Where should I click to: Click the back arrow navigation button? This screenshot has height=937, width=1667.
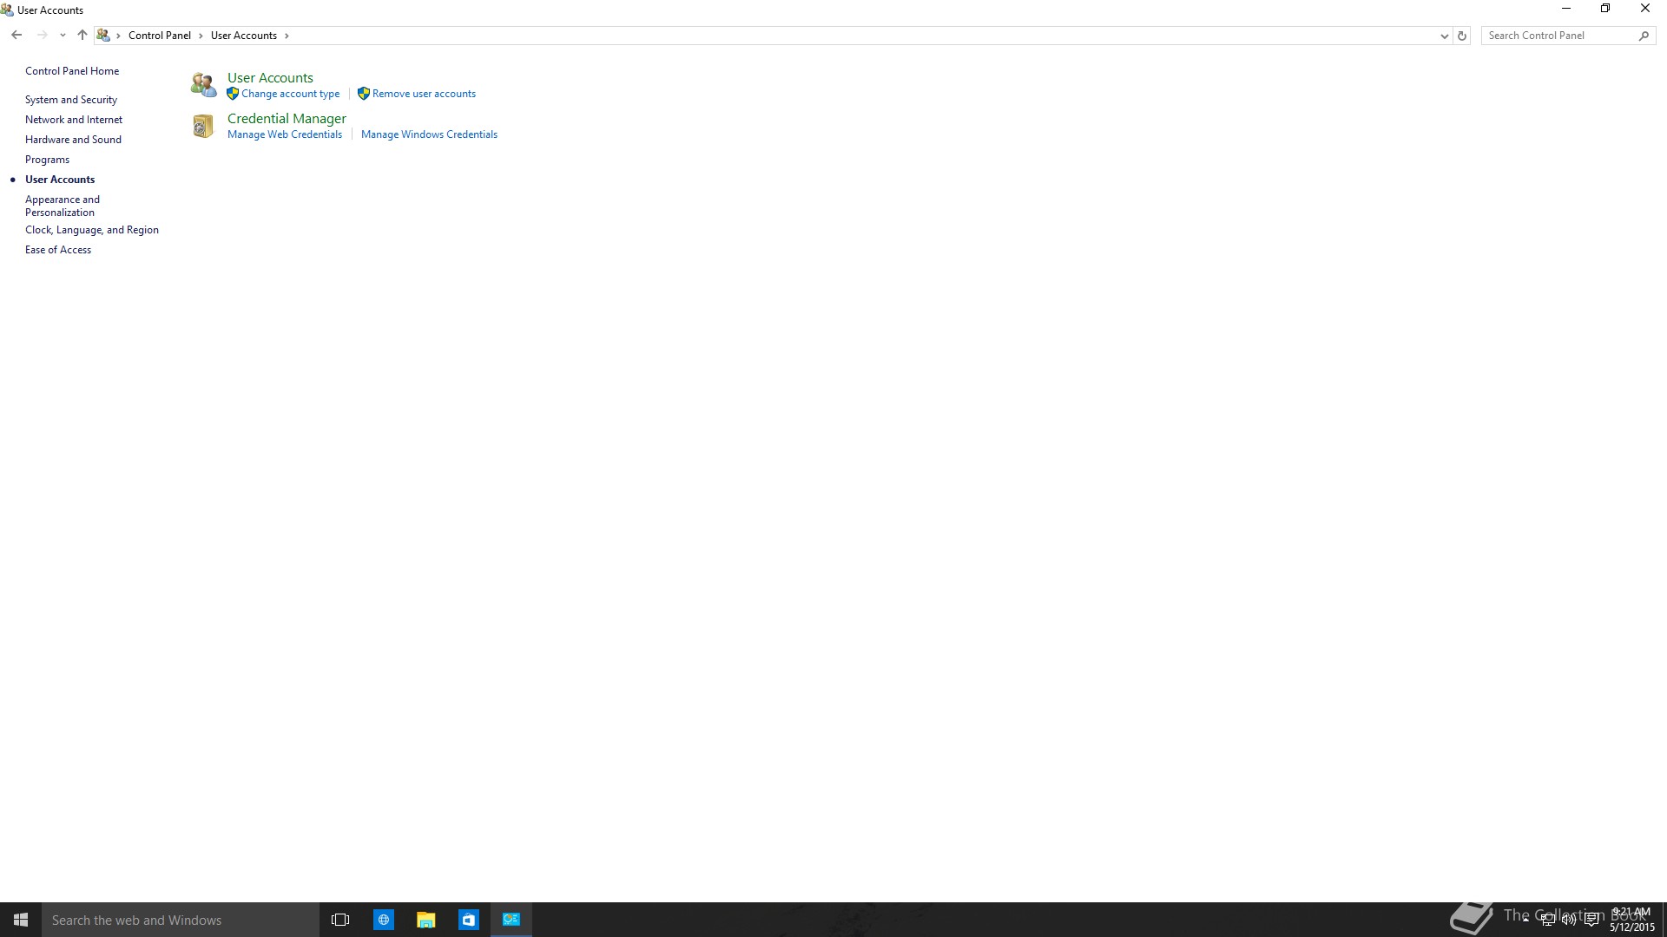pyautogui.click(x=16, y=36)
